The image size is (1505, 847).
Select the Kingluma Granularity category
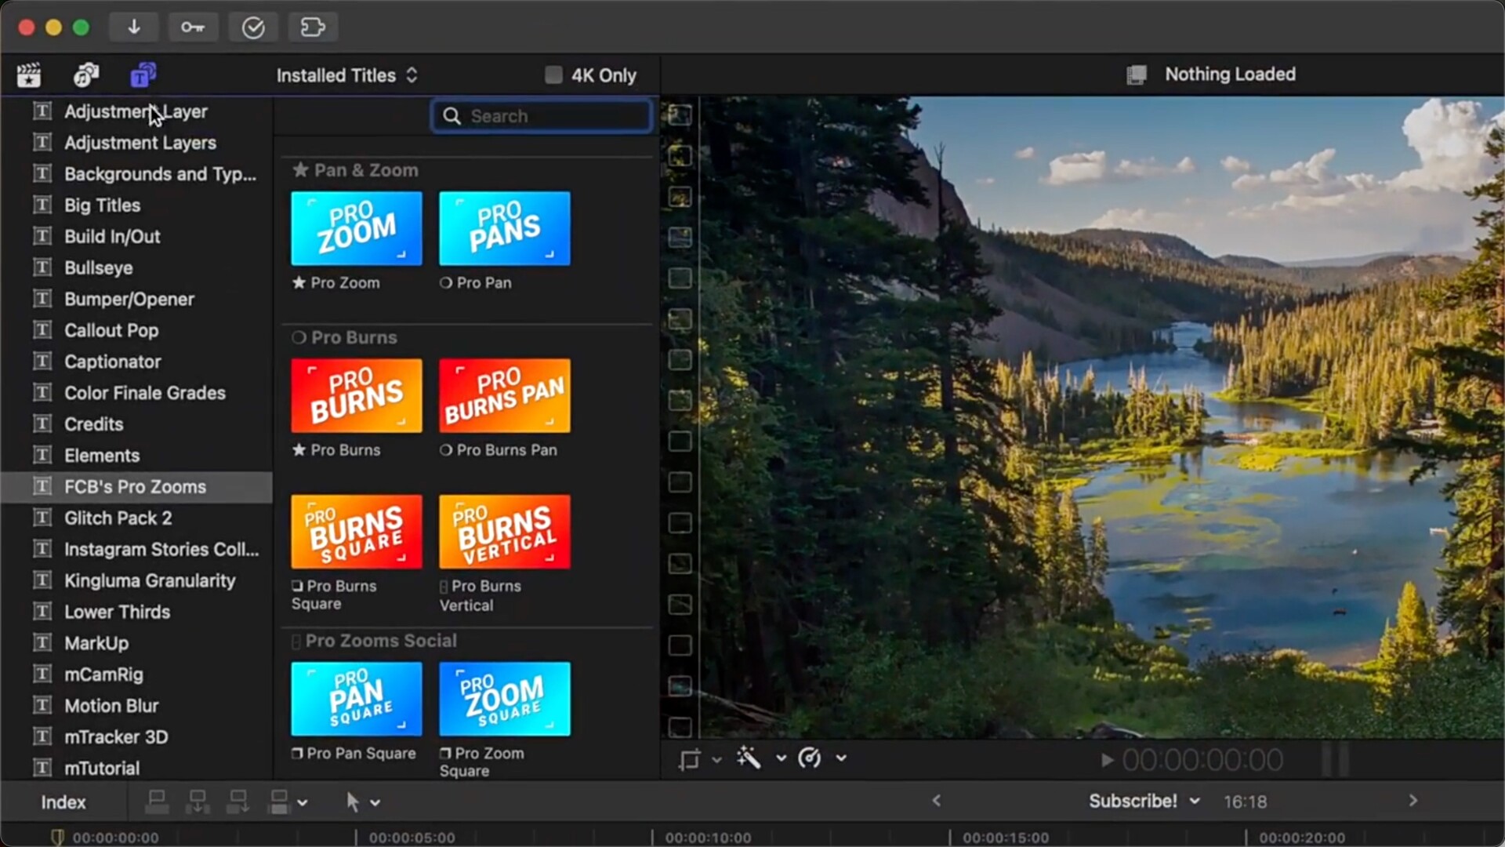(137, 581)
